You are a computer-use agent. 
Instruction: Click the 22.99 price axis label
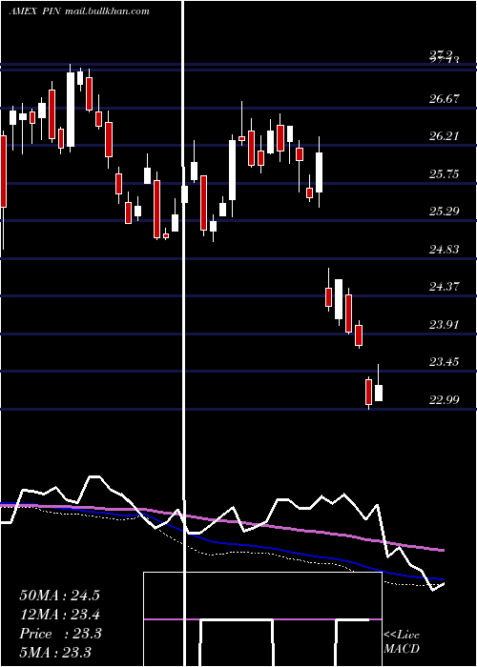445,400
